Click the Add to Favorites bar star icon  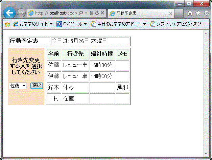click(x=7, y=24)
